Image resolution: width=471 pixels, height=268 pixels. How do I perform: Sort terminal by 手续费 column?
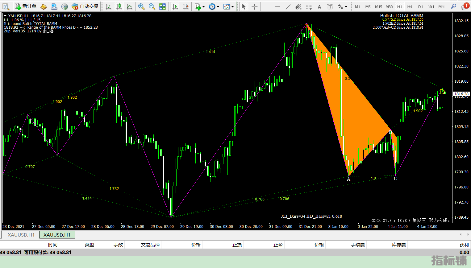coord(358,245)
